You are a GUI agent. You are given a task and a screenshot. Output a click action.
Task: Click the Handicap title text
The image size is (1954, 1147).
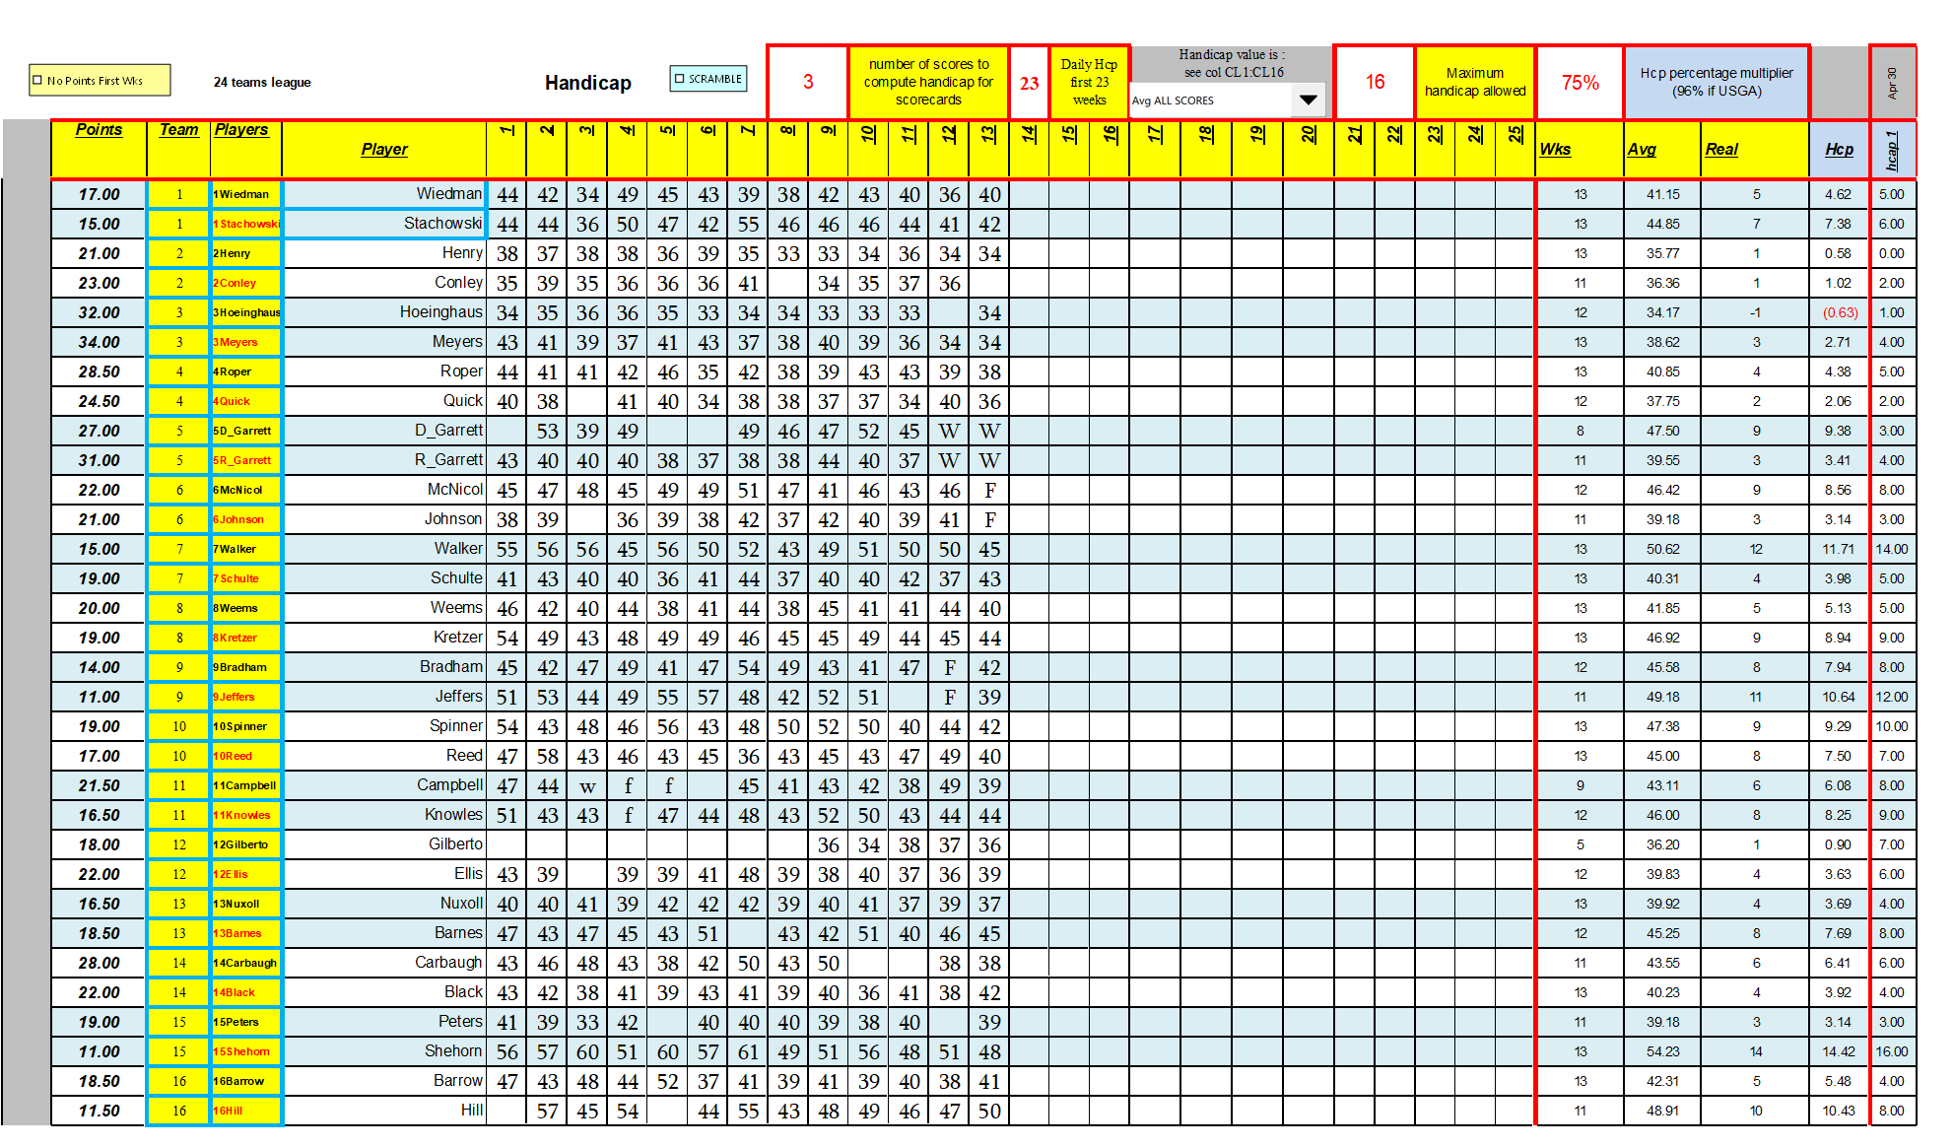[588, 83]
